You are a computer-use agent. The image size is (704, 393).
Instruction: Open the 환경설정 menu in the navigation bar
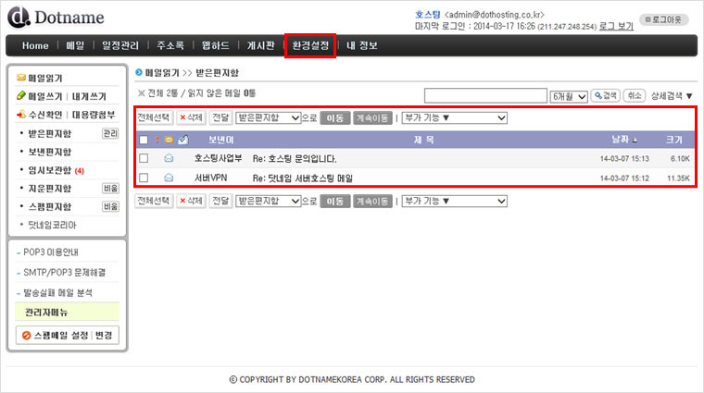(309, 45)
